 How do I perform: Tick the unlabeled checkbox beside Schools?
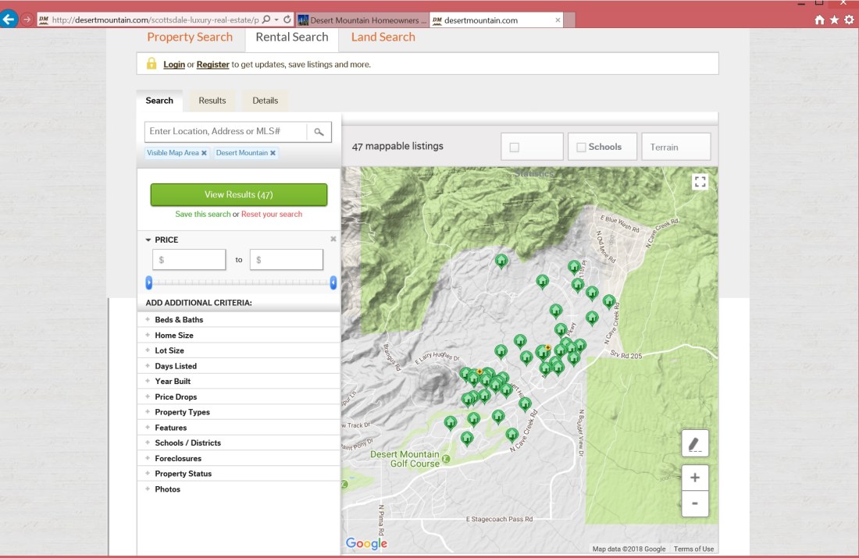click(x=514, y=147)
